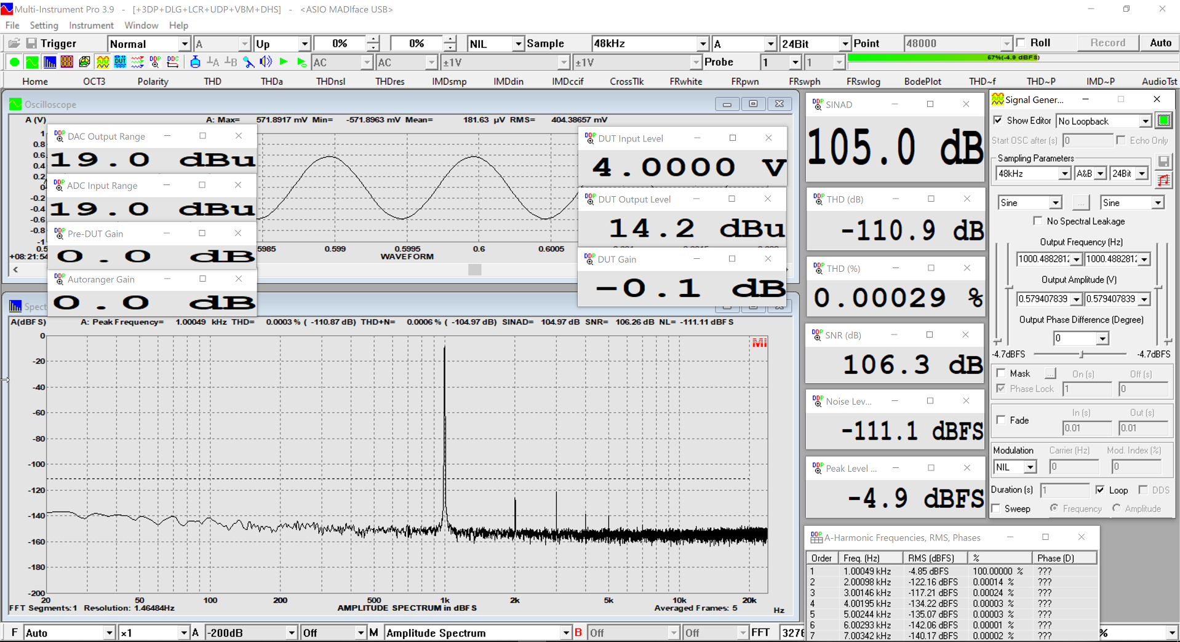Click the channel A zeroing icon
The height and width of the screenshot is (642, 1180).
click(213, 62)
